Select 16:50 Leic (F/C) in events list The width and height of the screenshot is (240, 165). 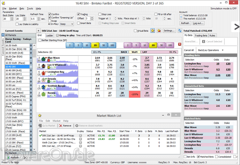pyautogui.click(x=17, y=89)
